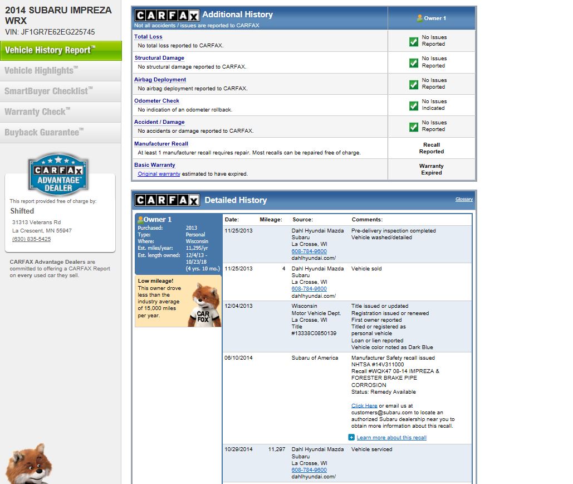The image size is (573, 484).
Task: Click the 11,295/yr estimated miles value
Action: click(197, 248)
